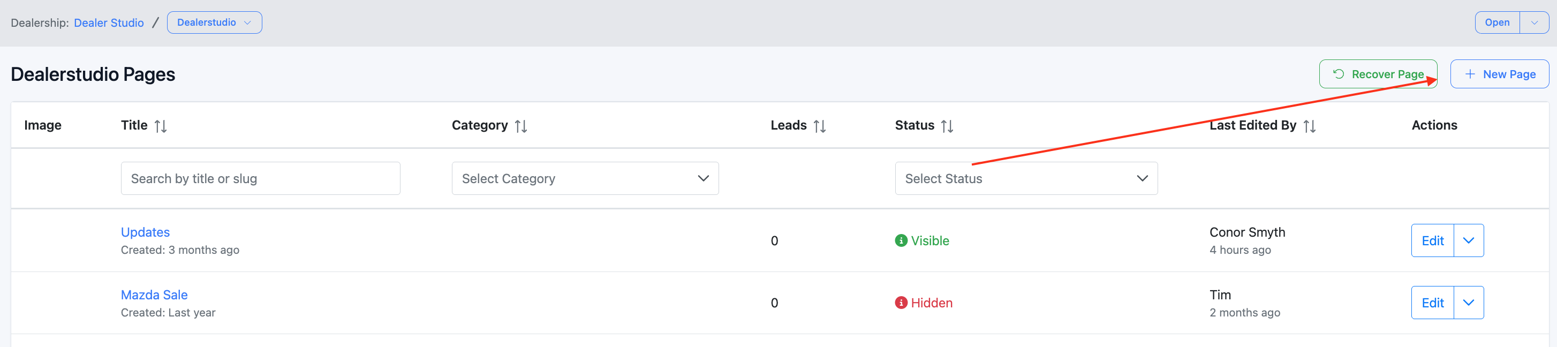Viewport: 1557px width, 347px height.
Task: Sort by Last Edited By arrows
Action: coord(1309,126)
